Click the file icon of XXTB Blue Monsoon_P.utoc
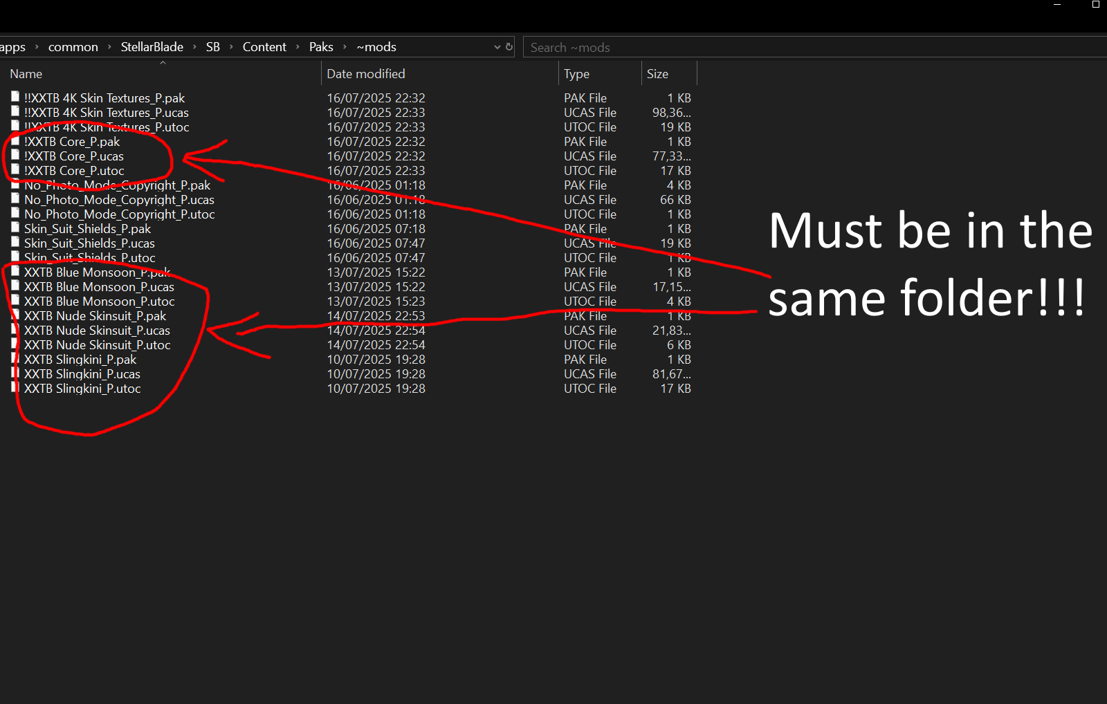The width and height of the screenshot is (1107, 704). 15,300
